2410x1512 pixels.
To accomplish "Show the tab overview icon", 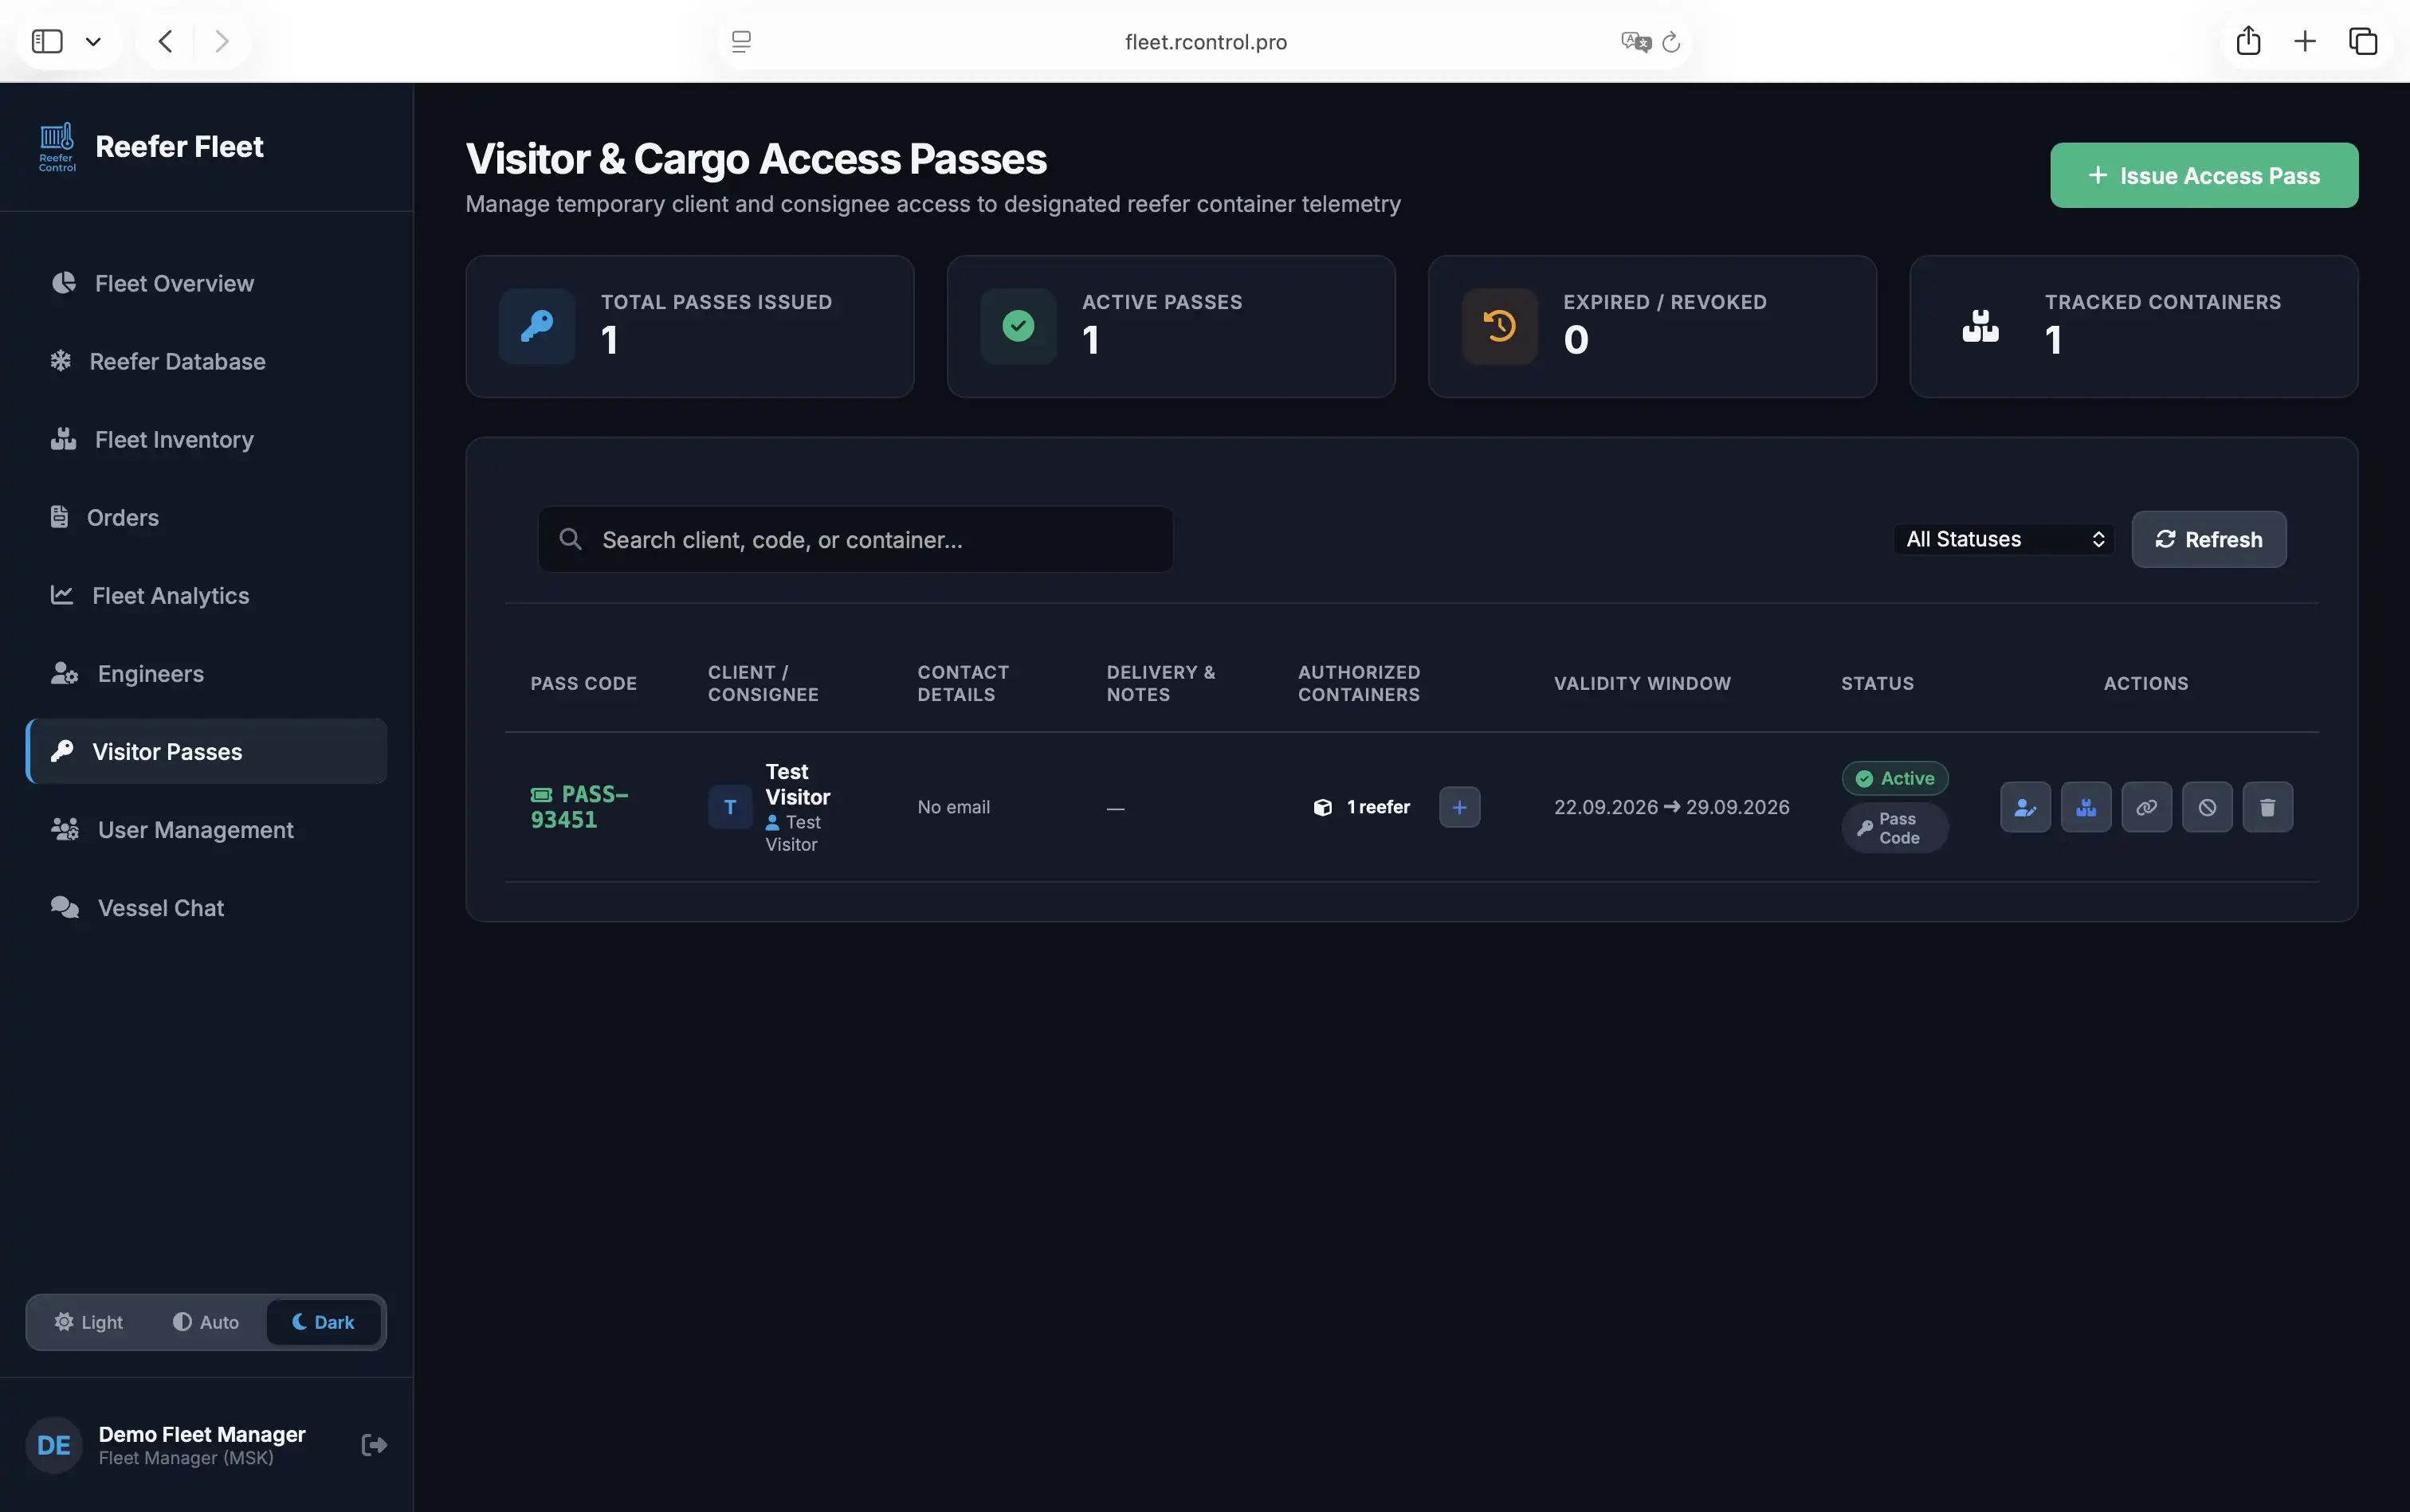I will click(2363, 41).
